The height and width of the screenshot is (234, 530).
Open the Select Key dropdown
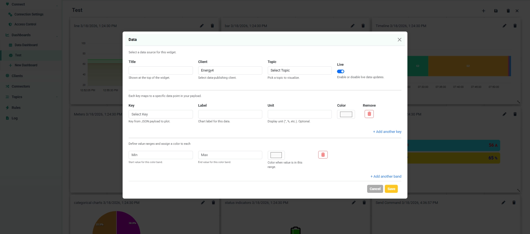(161, 114)
